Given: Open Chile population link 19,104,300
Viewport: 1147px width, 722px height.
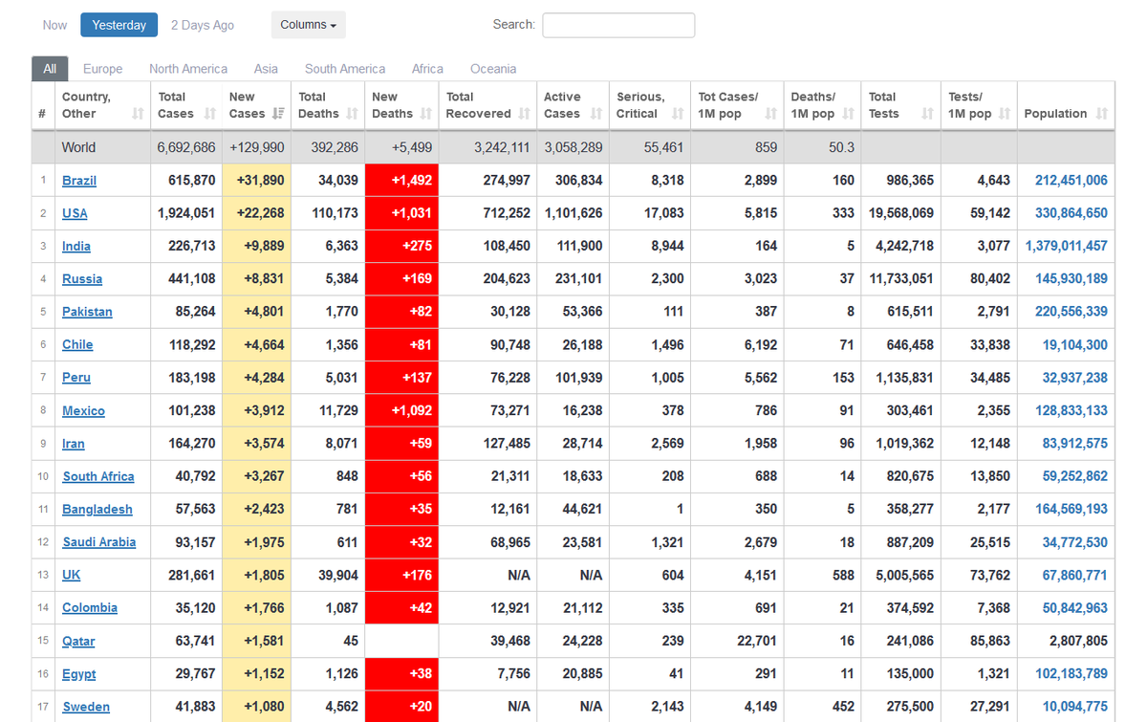Looking at the screenshot, I should [x=1075, y=345].
